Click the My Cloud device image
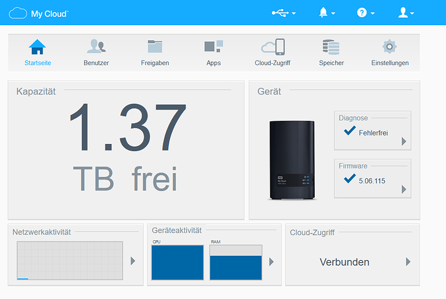 coord(292,160)
